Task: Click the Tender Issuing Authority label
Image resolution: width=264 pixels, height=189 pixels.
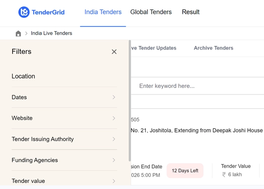Action: coord(43,139)
